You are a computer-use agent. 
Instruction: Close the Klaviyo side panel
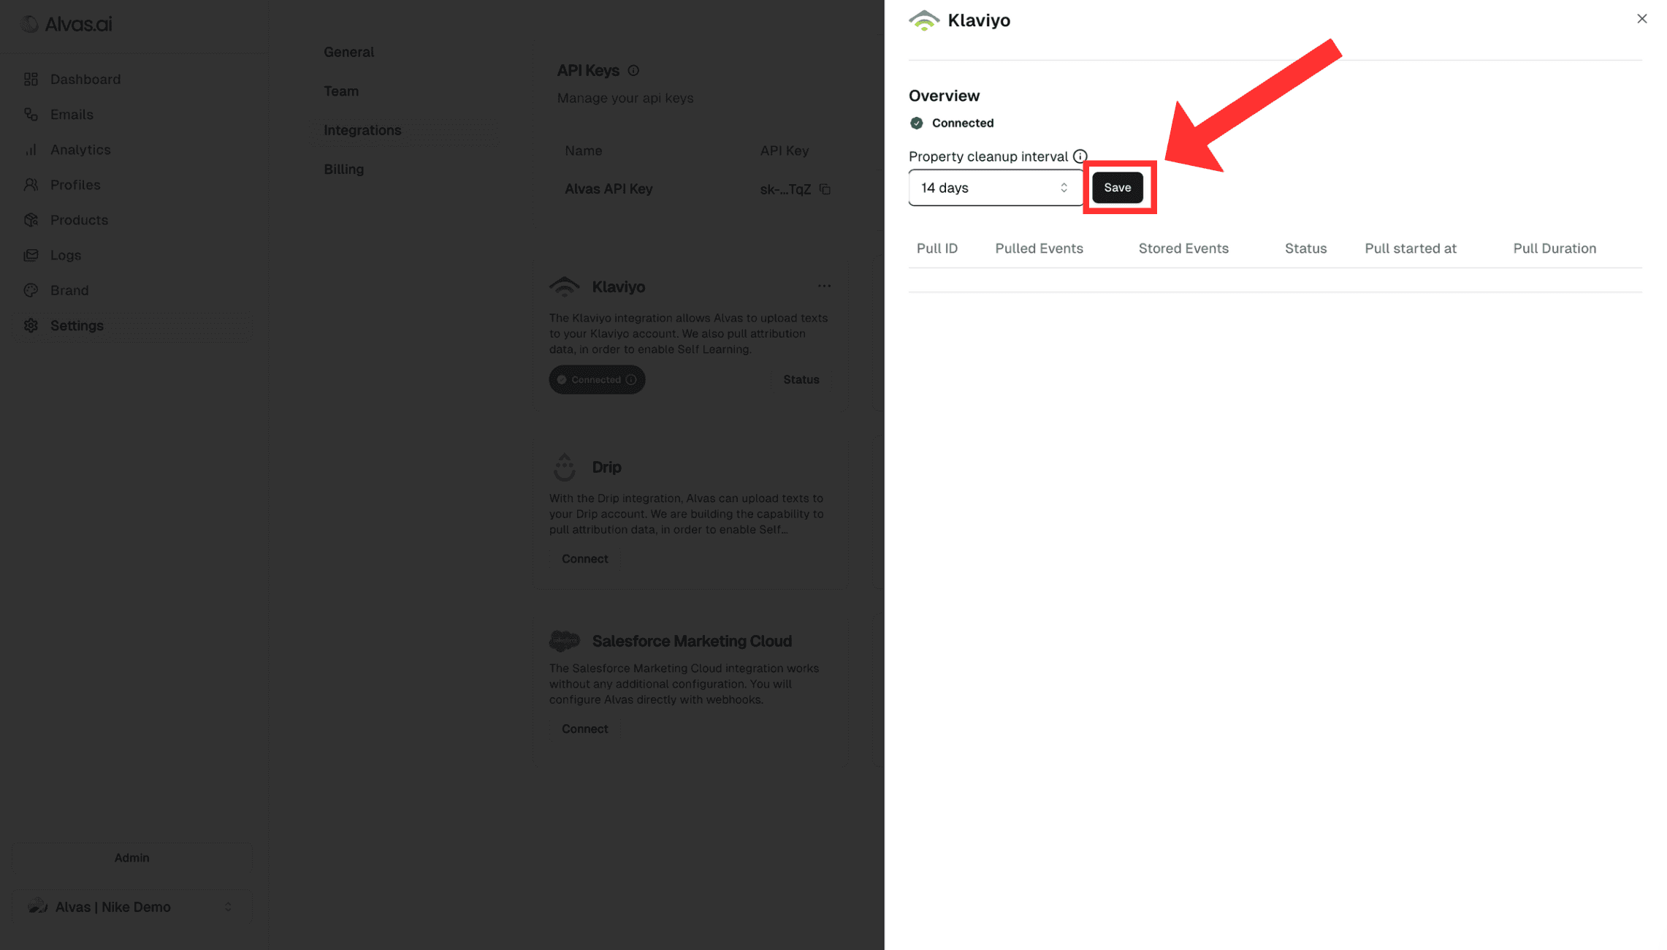pos(1641,19)
